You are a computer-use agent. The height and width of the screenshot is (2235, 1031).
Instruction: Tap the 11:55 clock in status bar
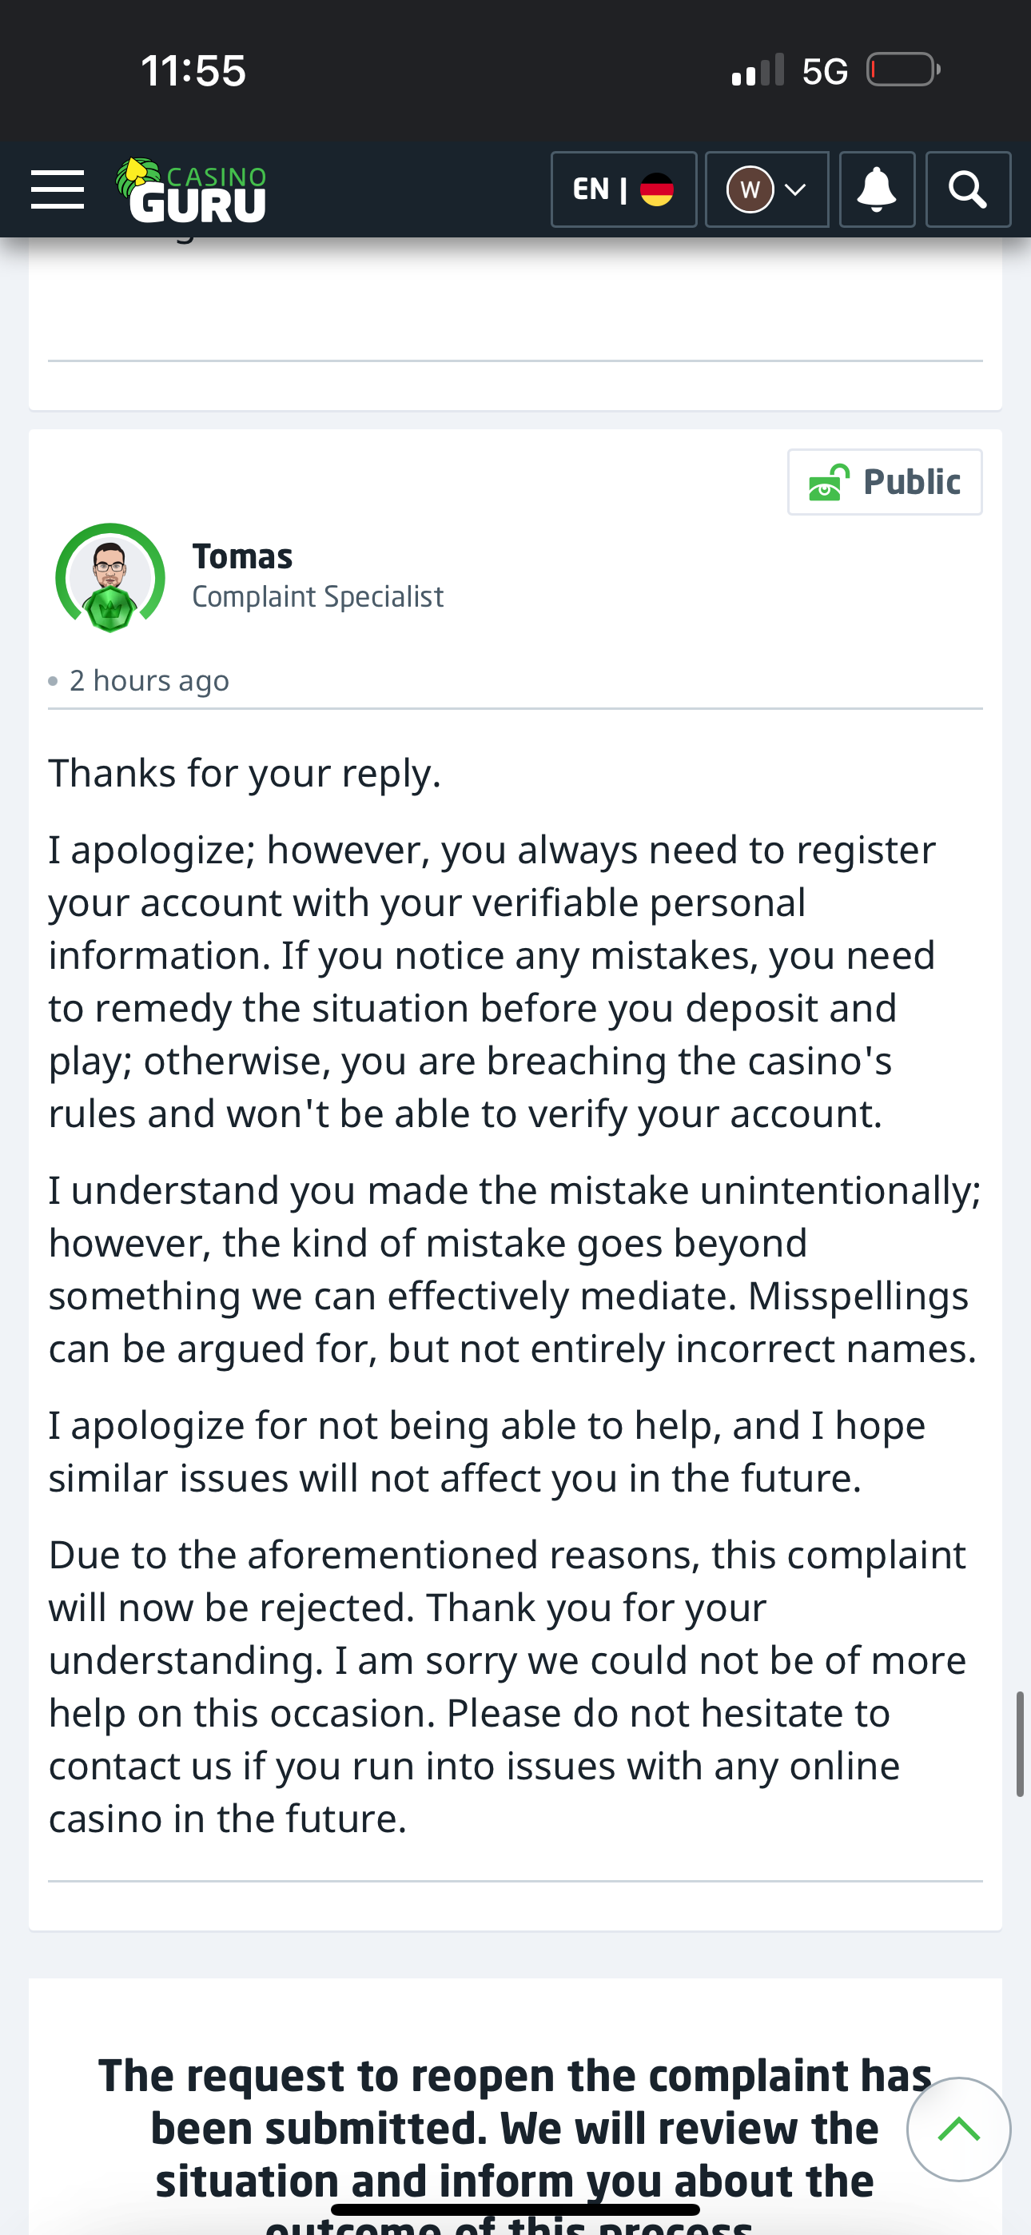(x=193, y=71)
